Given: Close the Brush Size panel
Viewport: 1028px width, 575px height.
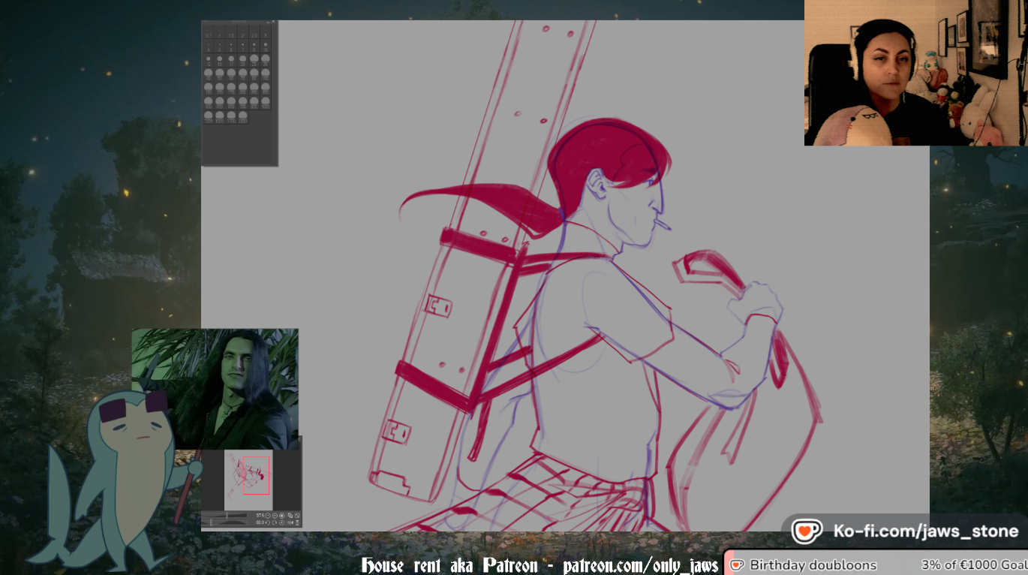Looking at the screenshot, I should point(273,22).
